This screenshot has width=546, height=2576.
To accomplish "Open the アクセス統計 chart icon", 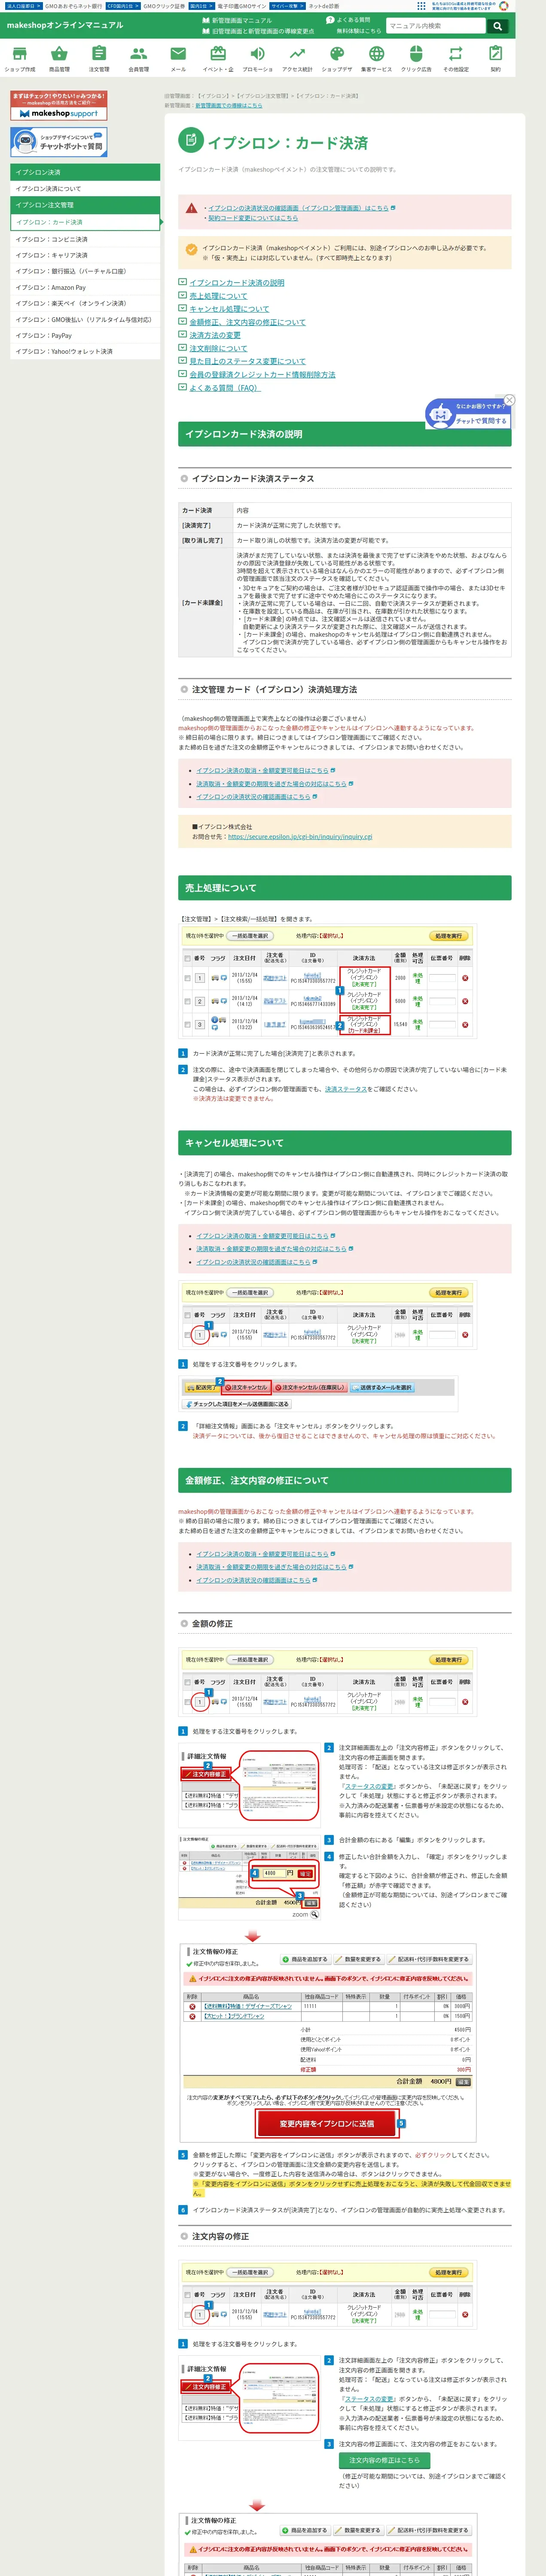I will 297,59.
